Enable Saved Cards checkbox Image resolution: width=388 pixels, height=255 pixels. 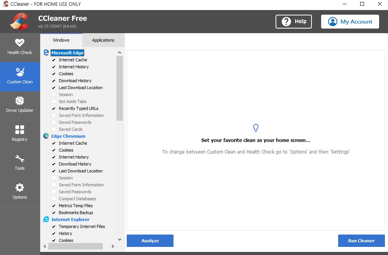pos(54,129)
